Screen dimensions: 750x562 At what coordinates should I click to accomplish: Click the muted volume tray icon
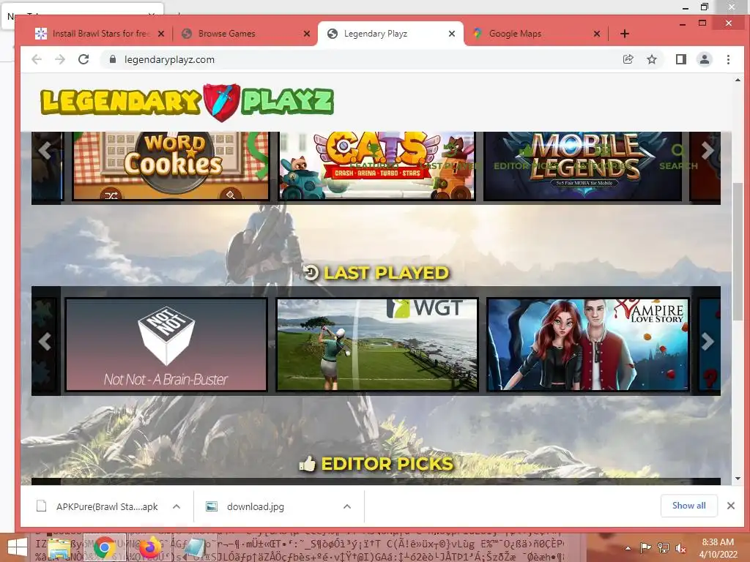coord(680,548)
